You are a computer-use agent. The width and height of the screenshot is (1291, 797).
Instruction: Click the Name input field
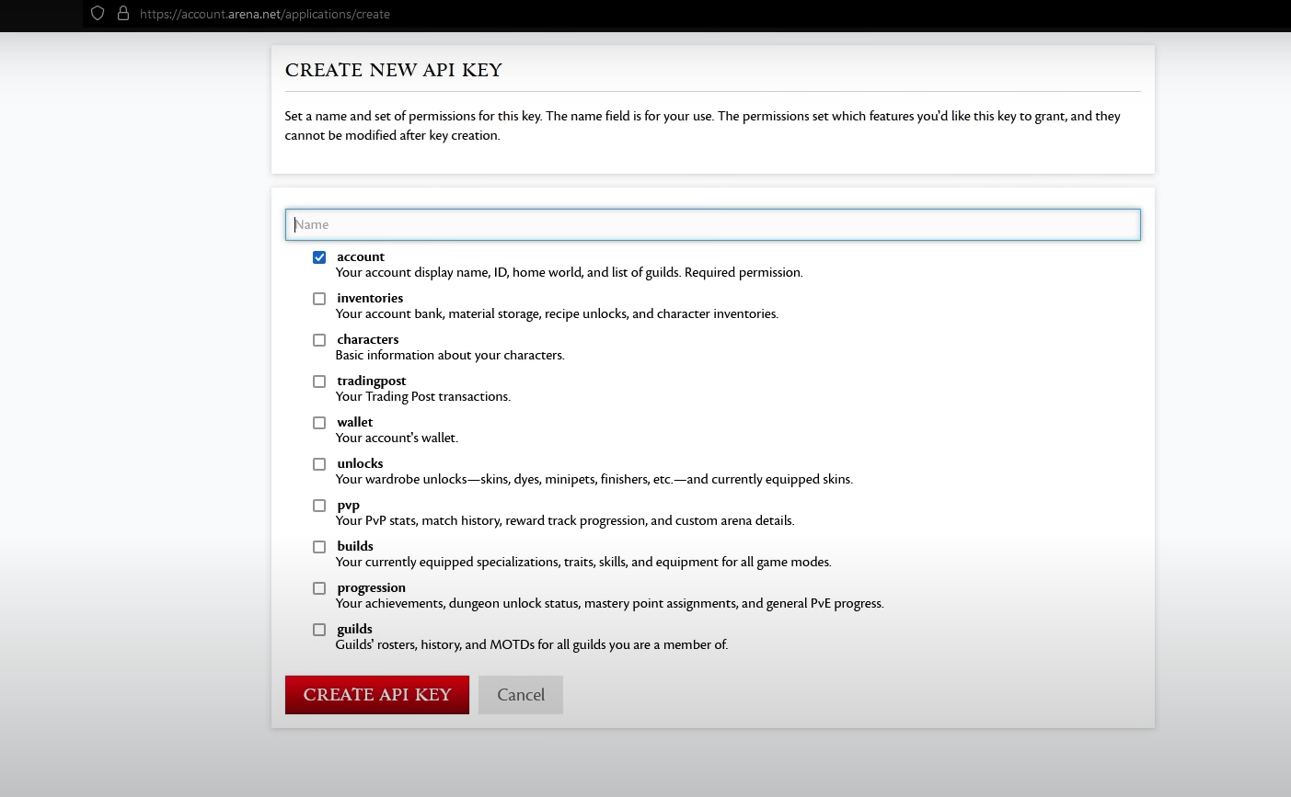point(713,224)
